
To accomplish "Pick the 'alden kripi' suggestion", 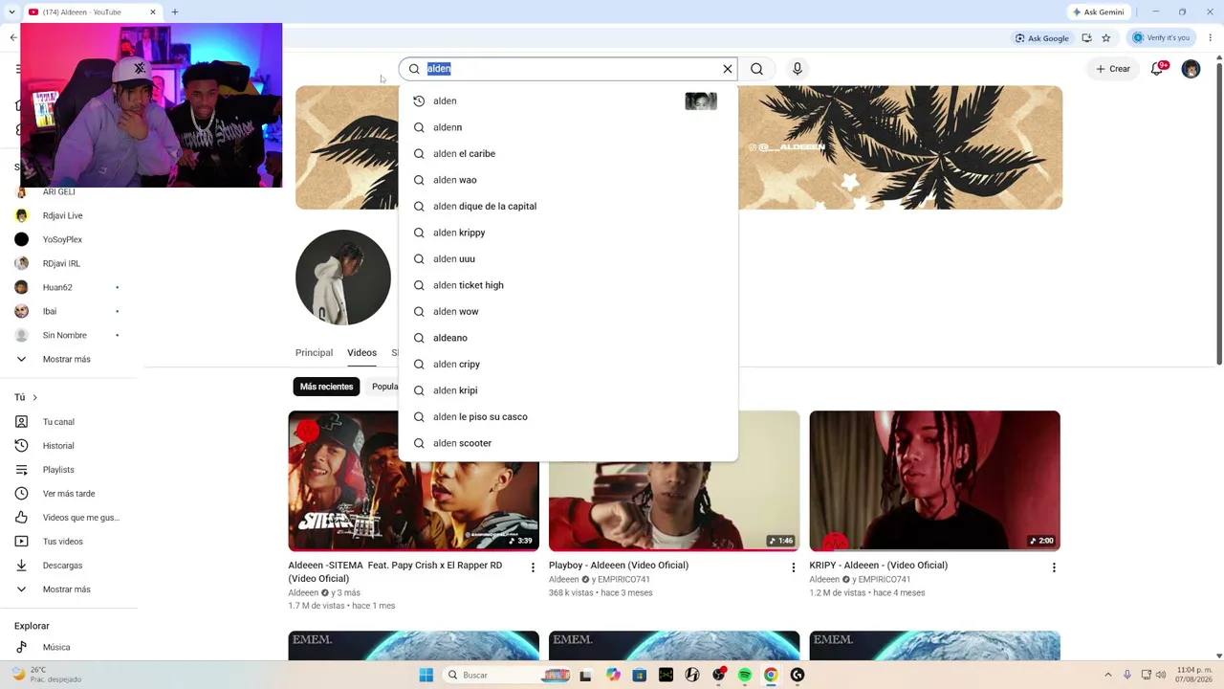I will pos(568,390).
